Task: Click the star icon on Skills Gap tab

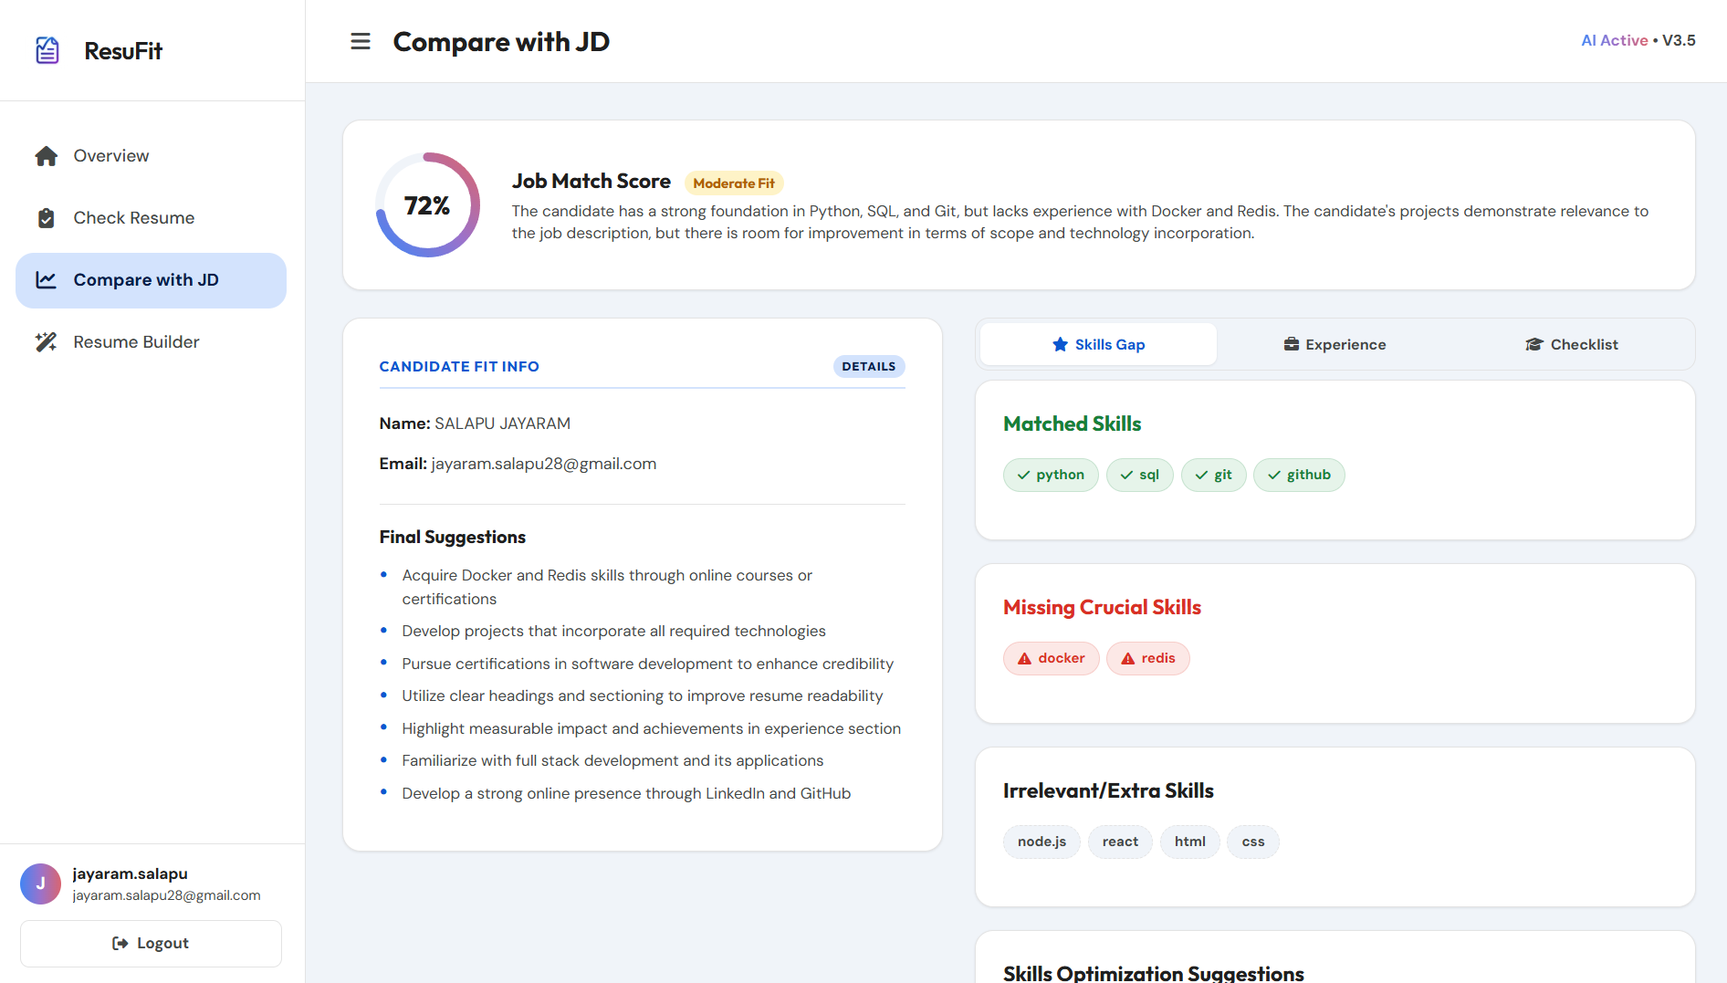Action: [x=1060, y=344]
